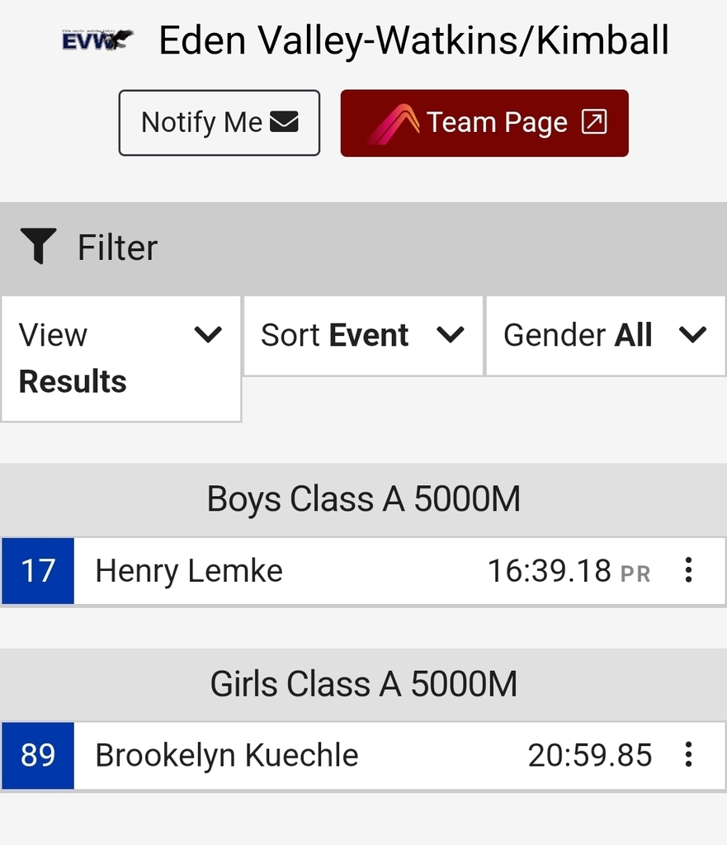The image size is (727, 845).
Task: Click the external link icon on Team Page
Action: coord(594,122)
